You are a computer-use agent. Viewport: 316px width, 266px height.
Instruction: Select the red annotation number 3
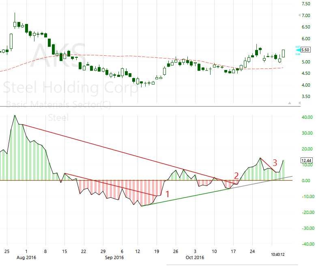point(275,163)
